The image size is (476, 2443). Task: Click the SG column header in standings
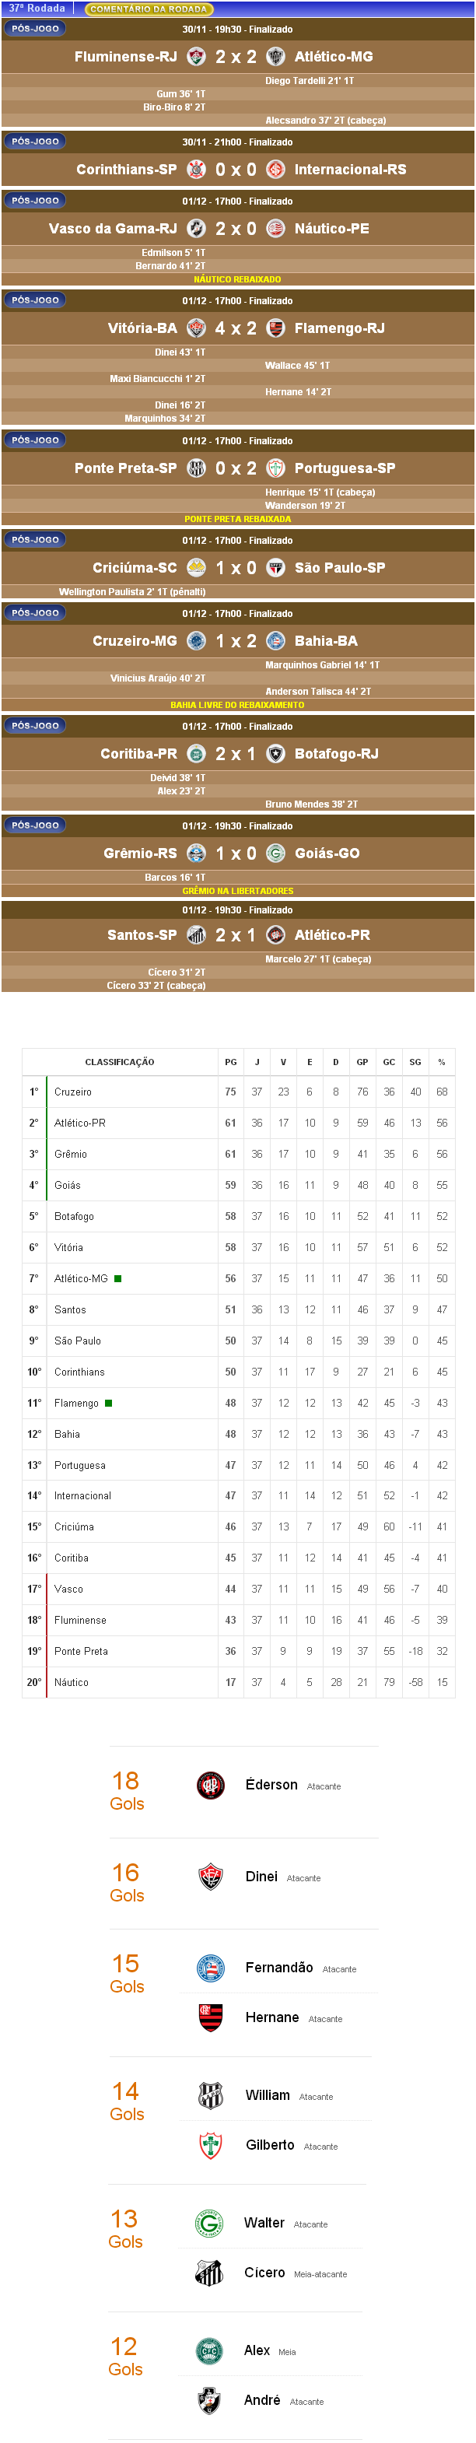click(415, 1062)
